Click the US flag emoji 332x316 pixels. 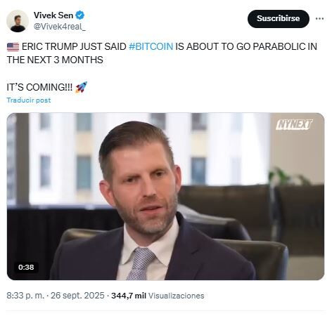click(13, 47)
